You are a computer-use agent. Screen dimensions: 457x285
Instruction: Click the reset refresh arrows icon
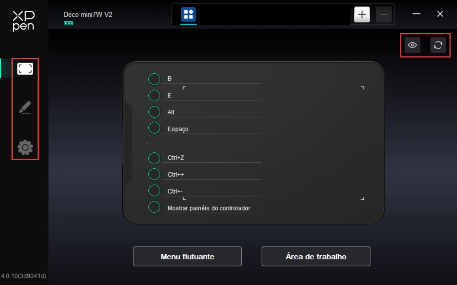(x=438, y=45)
